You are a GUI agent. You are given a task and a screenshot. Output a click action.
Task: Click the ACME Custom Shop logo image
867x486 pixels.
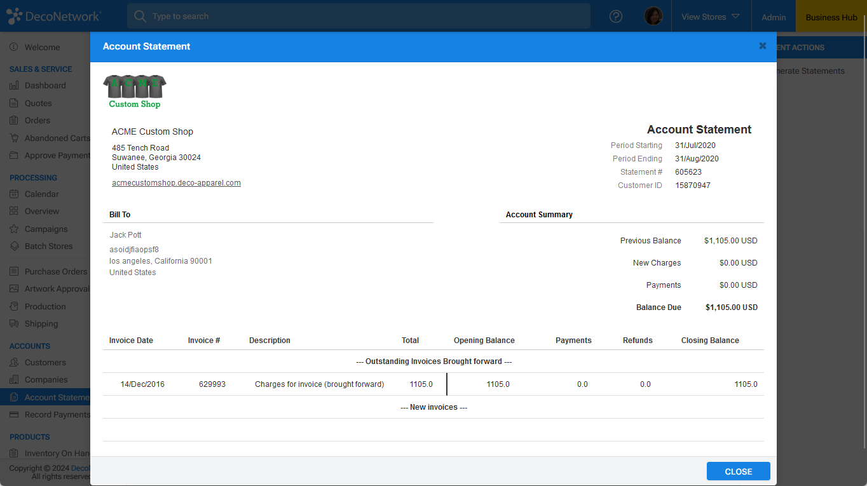point(135,91)
